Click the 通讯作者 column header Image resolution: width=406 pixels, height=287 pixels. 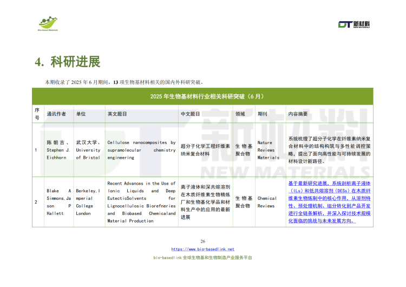(x=56, y=114)
